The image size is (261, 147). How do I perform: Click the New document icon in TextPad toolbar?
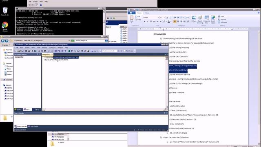(16, 51)
